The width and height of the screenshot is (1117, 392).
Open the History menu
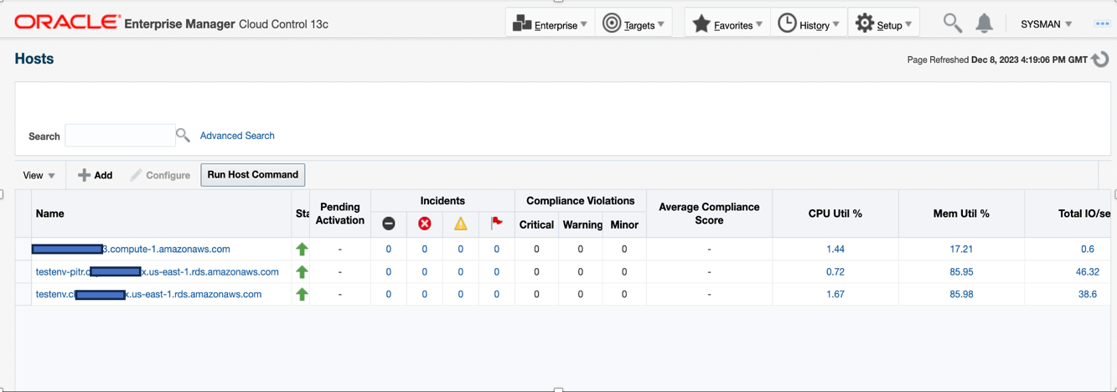[x=809, y=23]
